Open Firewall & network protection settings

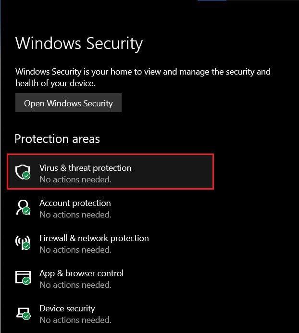(x=94, y=238)
